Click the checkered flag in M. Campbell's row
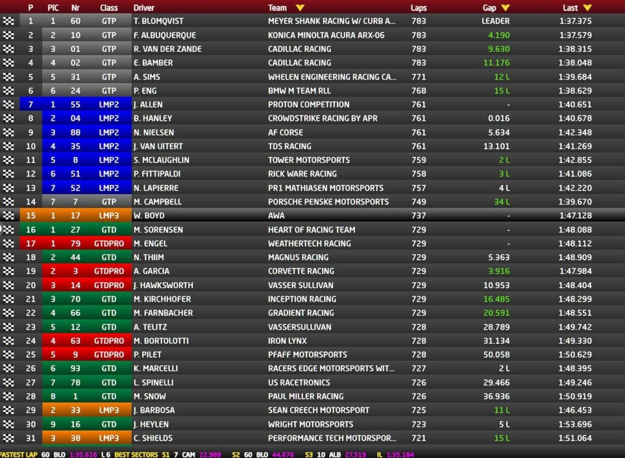This screenshot has height=458, width=625. [9, 202]
